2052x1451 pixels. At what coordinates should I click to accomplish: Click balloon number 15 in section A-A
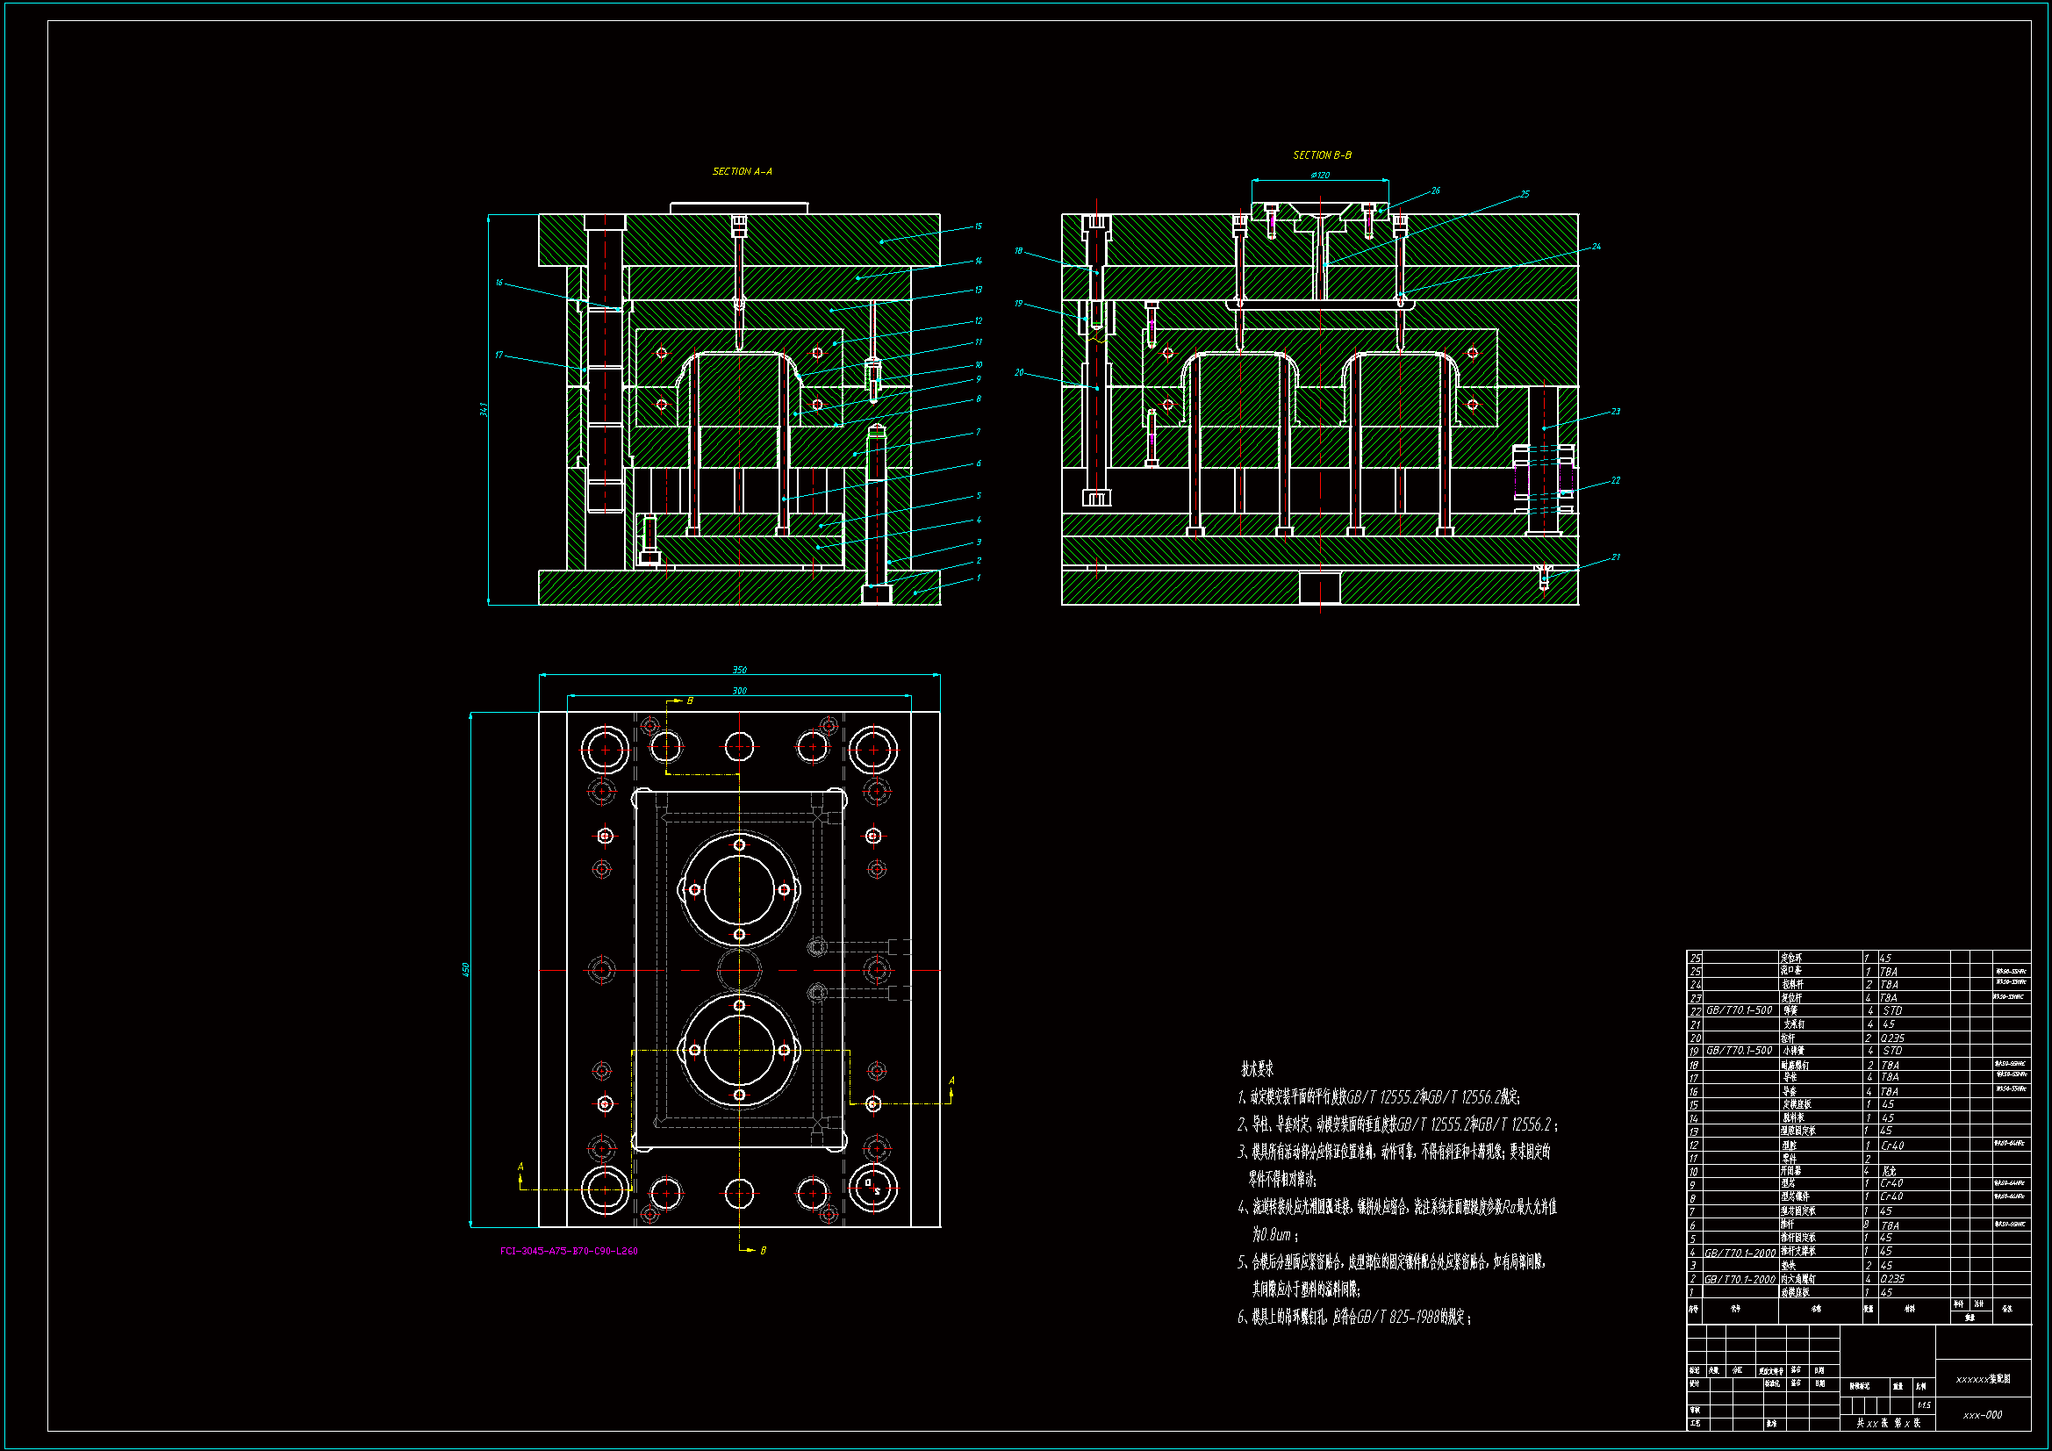pyautogui.click(x=978, y=226)
